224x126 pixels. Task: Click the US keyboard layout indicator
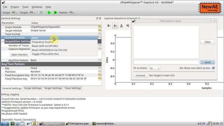pos(204,124)
